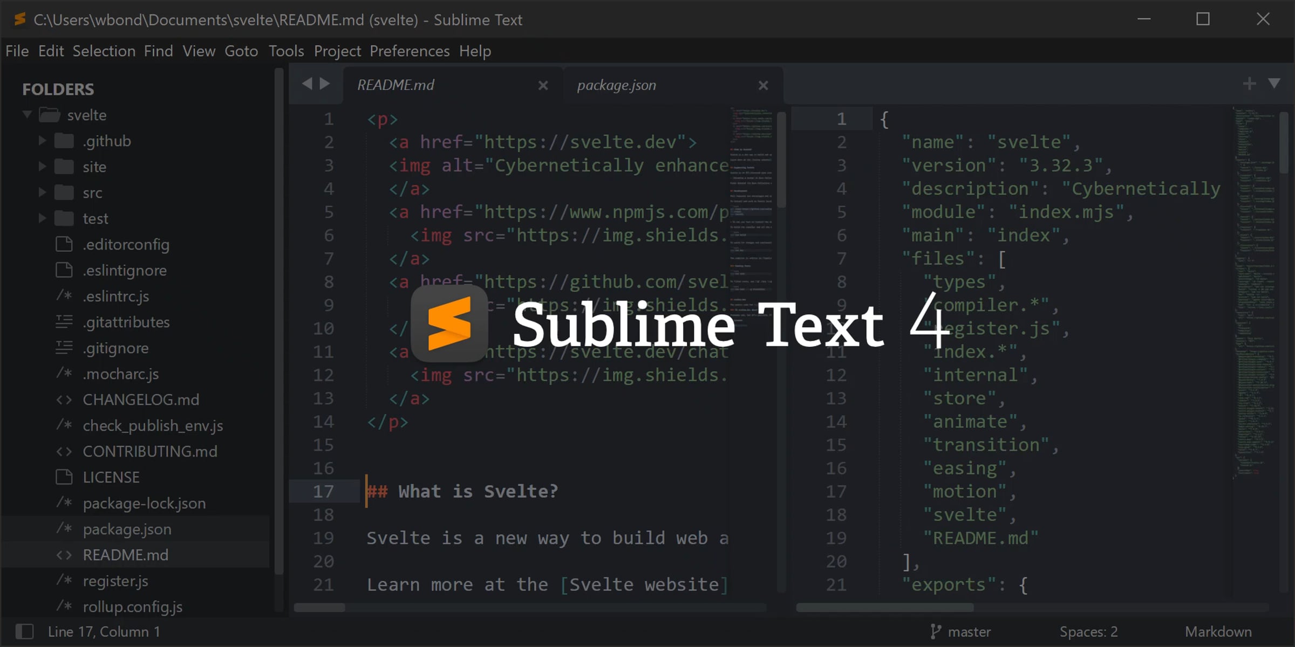1295x647 pixels.
Task: Open the Project menu
Action: (x=337, y=51)
